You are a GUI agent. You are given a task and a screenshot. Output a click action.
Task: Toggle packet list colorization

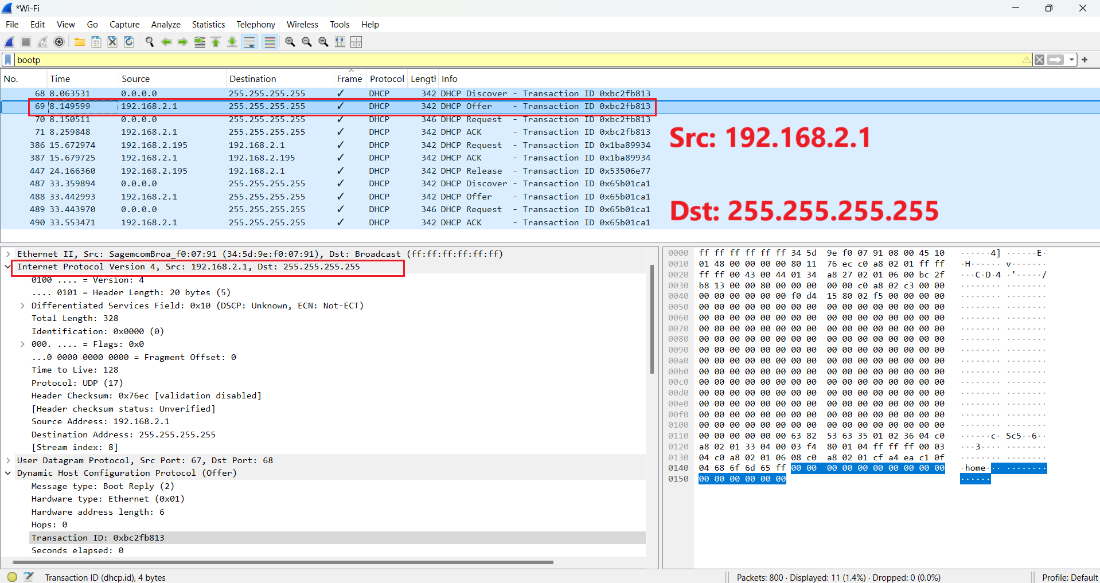click(x=270, y=42)
